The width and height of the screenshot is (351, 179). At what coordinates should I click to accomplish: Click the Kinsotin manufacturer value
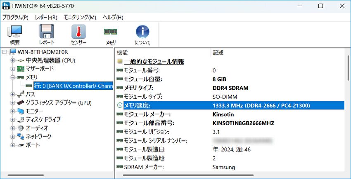point(223,114)
